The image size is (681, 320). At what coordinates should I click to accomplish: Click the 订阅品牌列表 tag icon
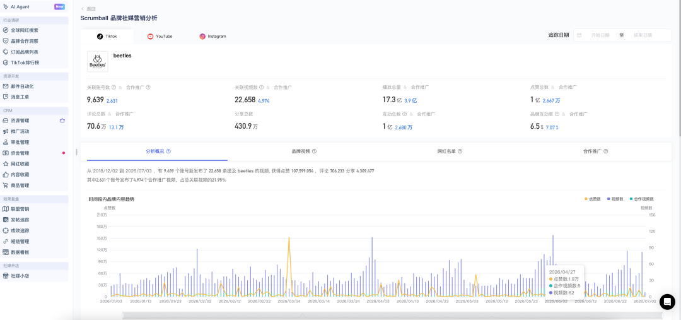(x=6, y=52)
